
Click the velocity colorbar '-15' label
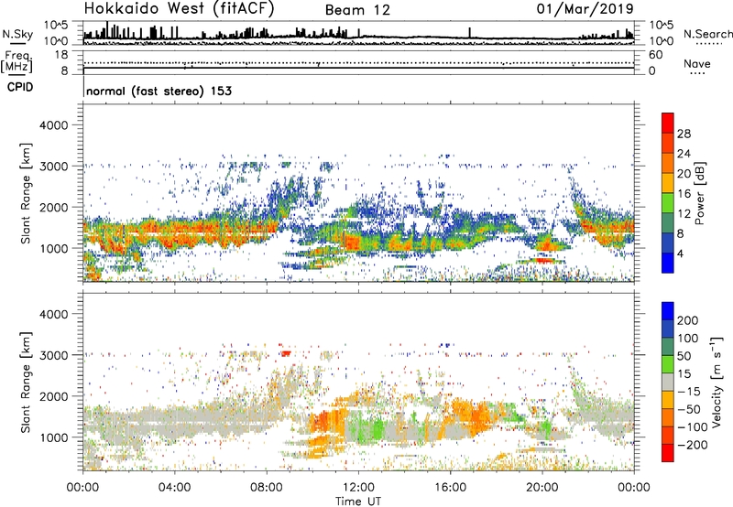click(689, 392)
